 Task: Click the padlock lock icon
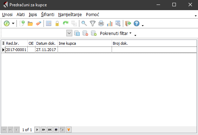[57, 23]
